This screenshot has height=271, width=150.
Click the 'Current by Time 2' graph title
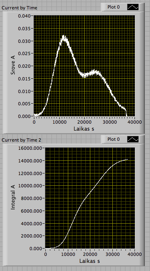click(21, 140)
